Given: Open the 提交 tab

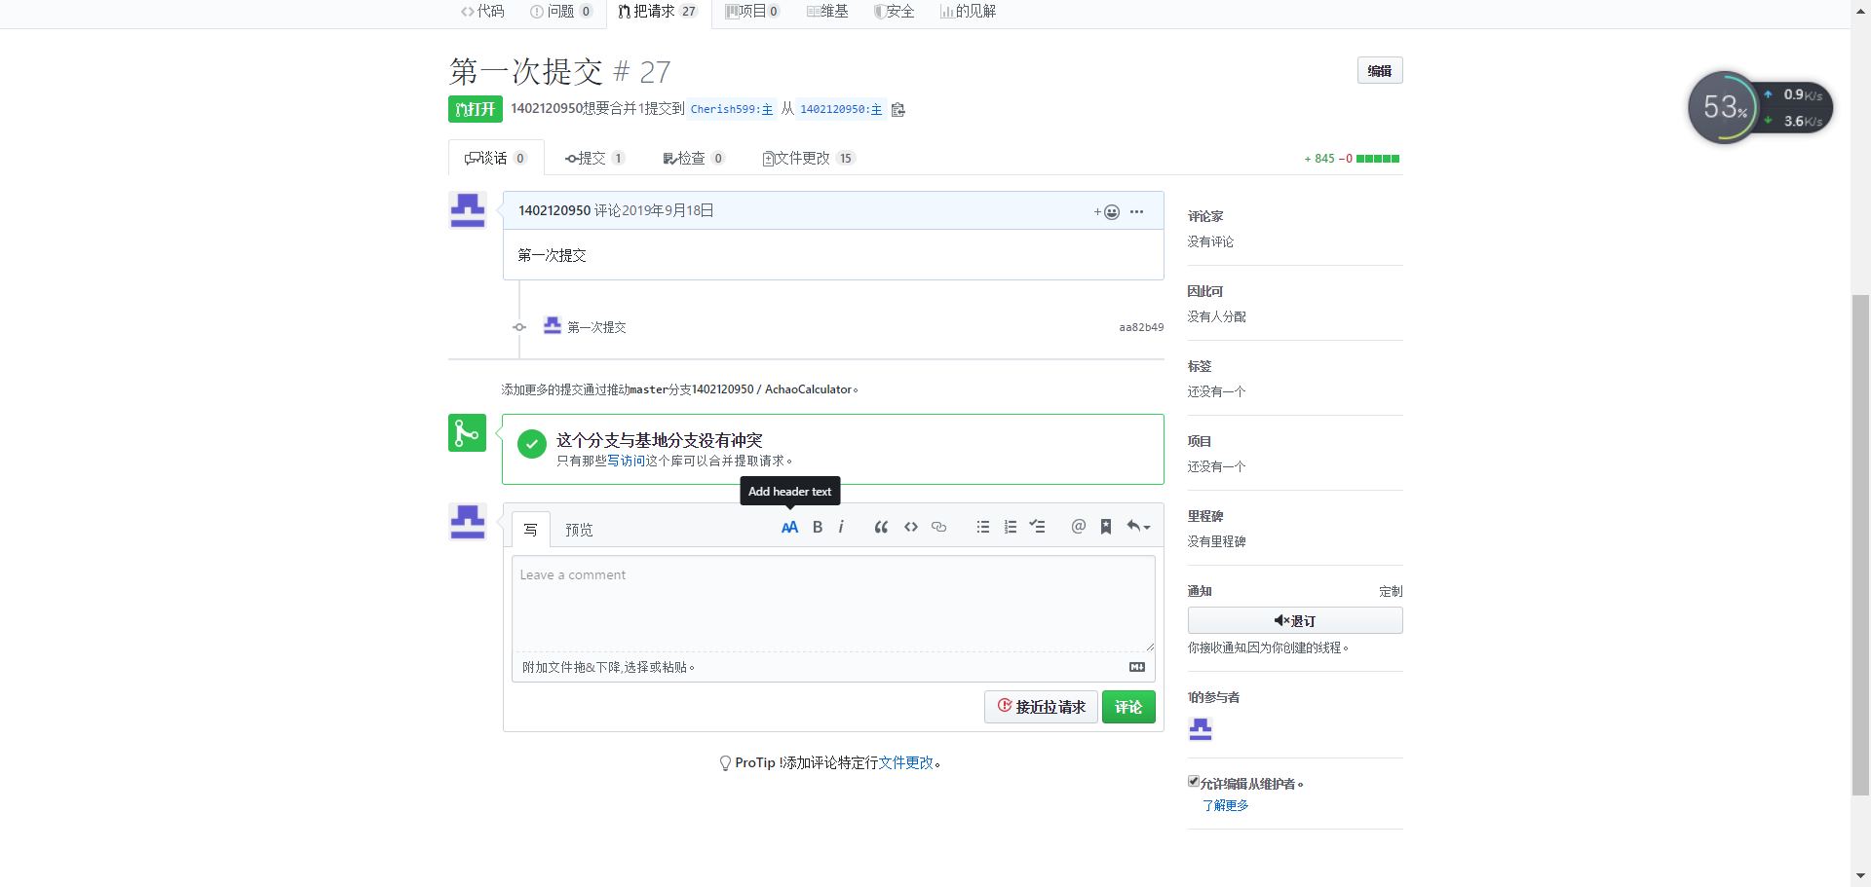Looking at the screenshot, I should click(594, 158).
